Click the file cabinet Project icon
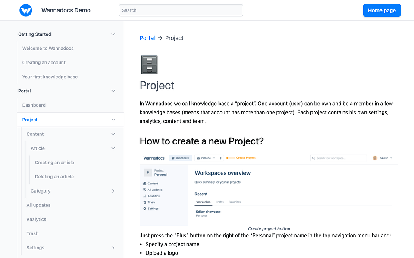The width and height of the screenshot is (414, 258). point(149,64)
